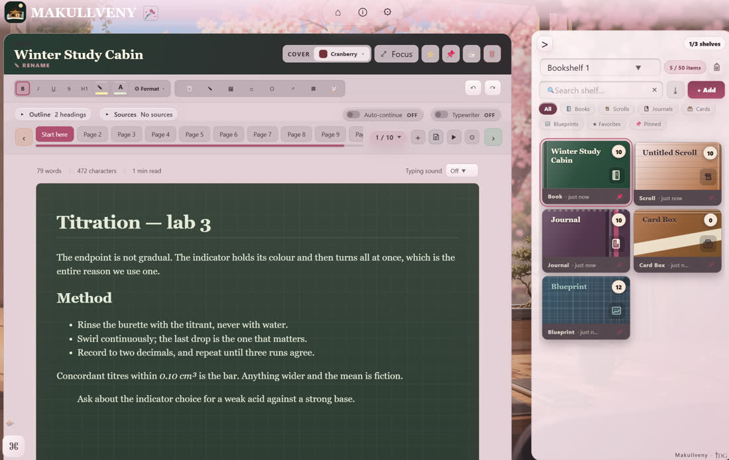This screenshot has height=460, width=729.
Task: Click the Search shelf input field
Action: [600, 90]
